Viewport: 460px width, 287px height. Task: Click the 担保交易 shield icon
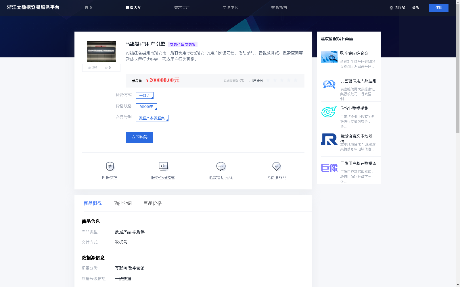click(x=110, y=166)
